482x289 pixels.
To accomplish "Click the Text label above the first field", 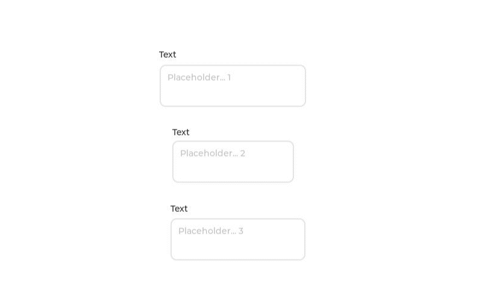I will (167, 55).
